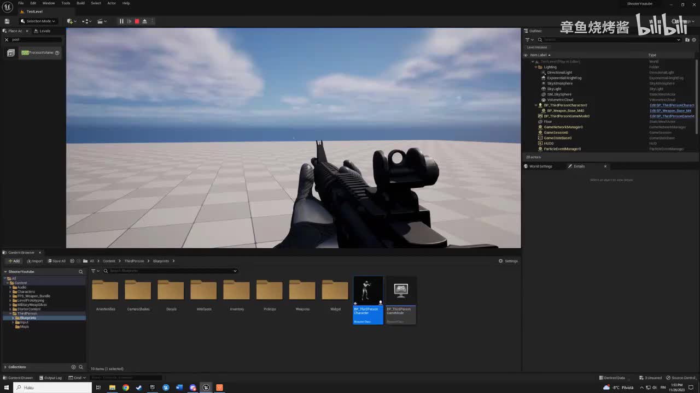Add a new collection

tap(73, 367)
